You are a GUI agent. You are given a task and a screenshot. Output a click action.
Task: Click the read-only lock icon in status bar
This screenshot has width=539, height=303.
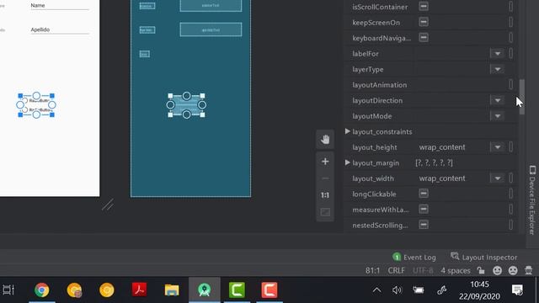point(481,271)
